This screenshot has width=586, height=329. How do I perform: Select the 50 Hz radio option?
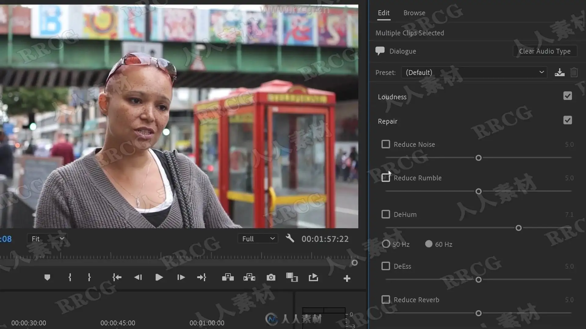click(x=386, y=244)
